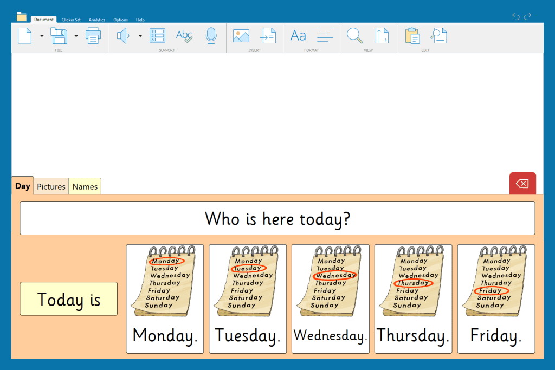Switch to the Pictures grid tab
This screenshot has width=555, height=370.
[51, 186]
